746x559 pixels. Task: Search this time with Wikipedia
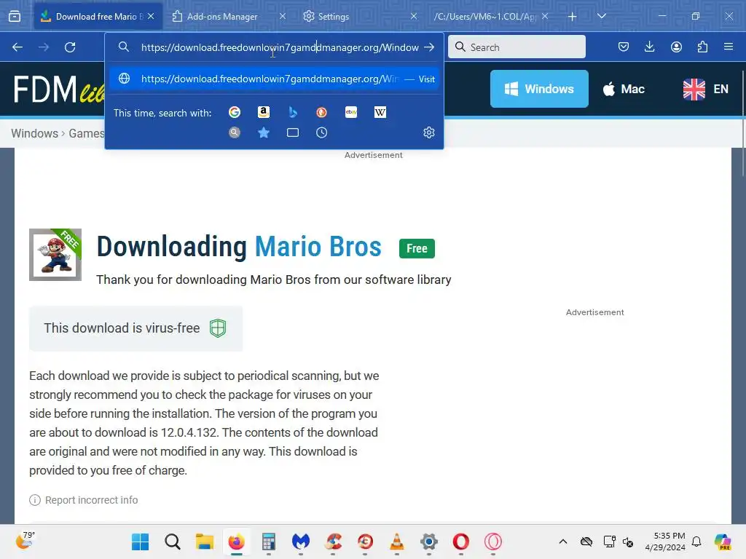pos(380,112)
